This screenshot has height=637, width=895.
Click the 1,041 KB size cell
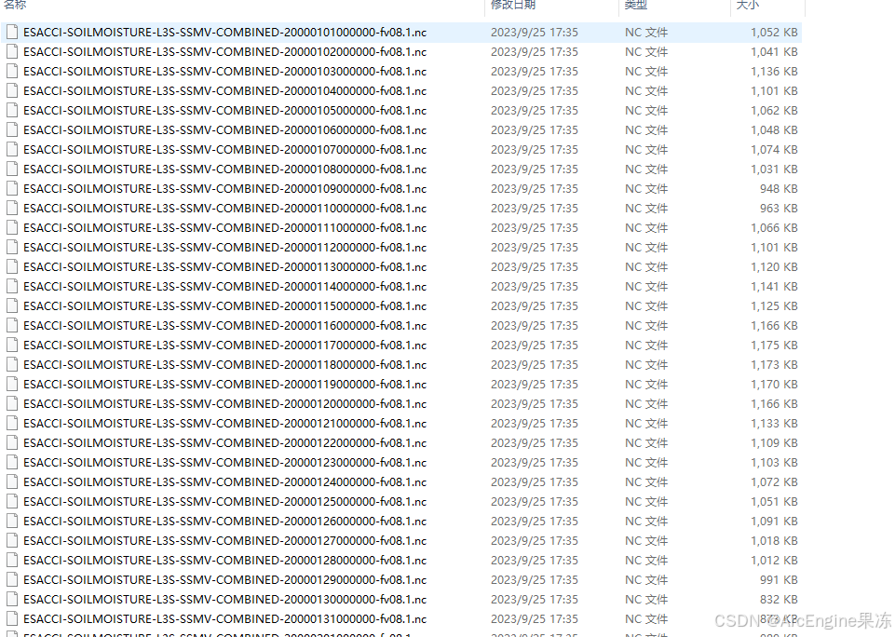coord(774,52)
